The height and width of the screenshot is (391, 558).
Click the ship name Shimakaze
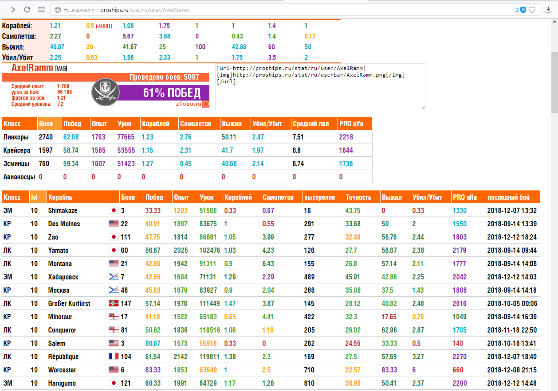[63, 210]
